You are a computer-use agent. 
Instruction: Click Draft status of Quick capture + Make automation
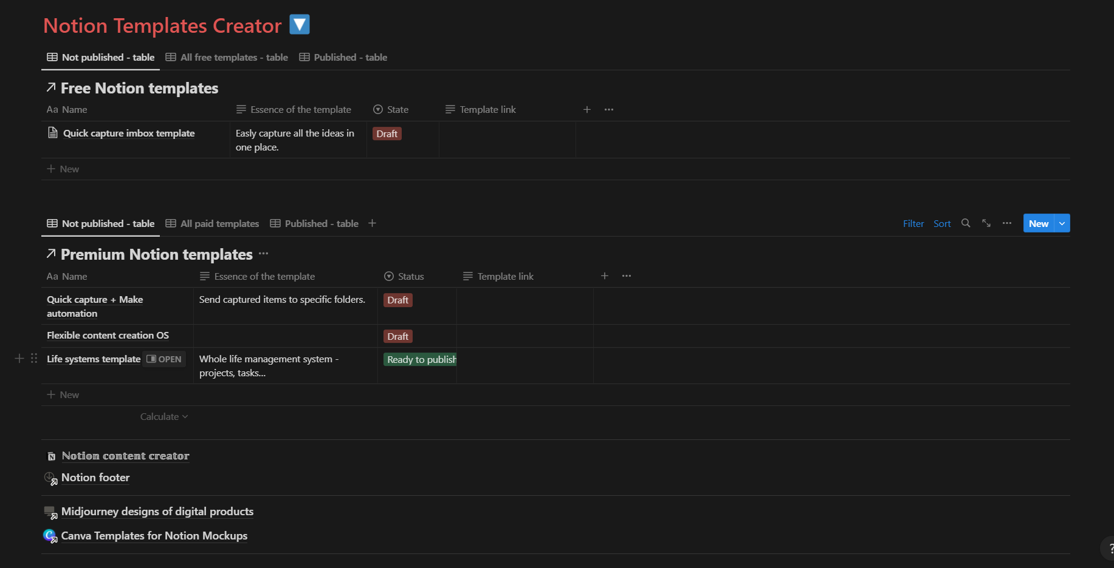pos(397,300)
